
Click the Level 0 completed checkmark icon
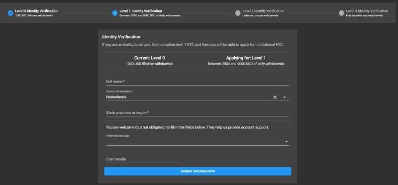tap(10, 13)
